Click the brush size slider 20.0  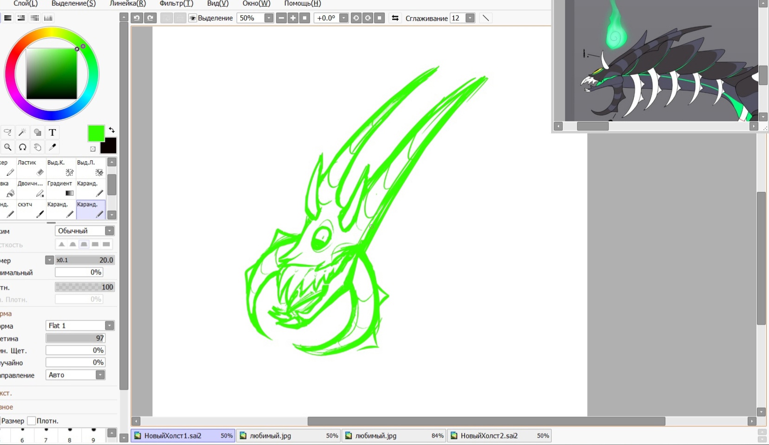(x=85, y=260)
